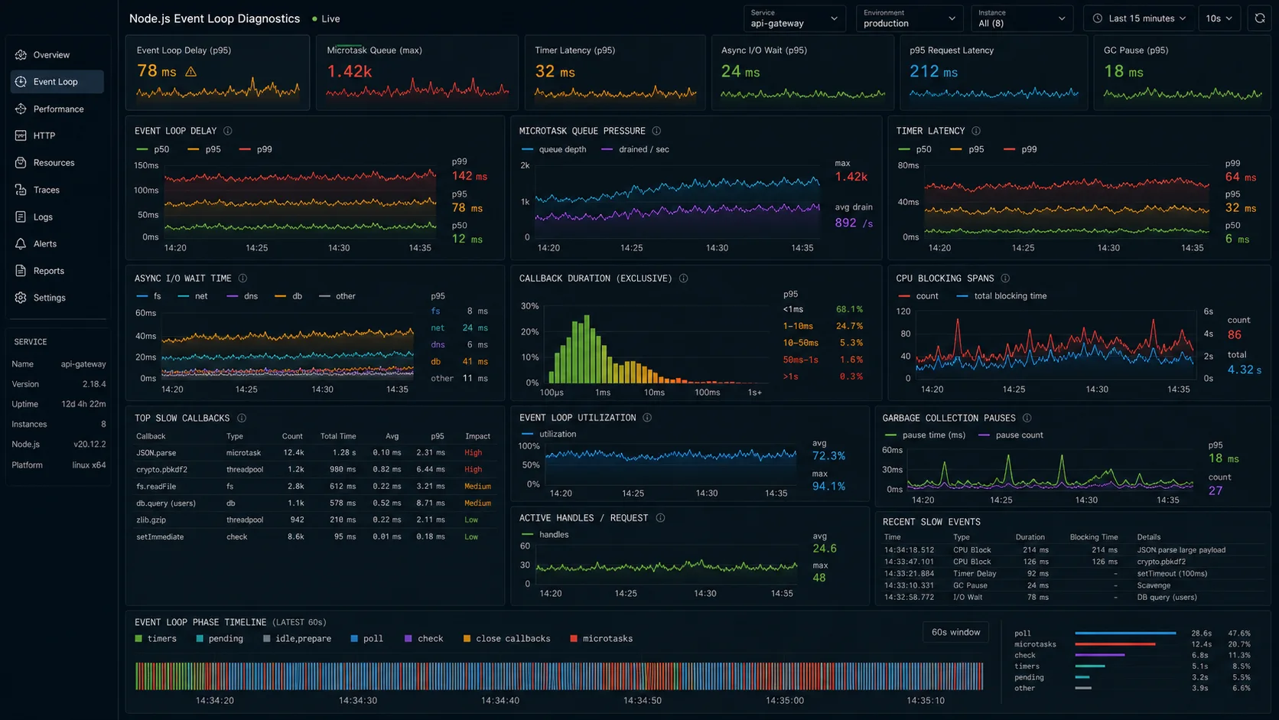Open the Logs sidebar icon
Viewport: 1279px width, 720px height.
coord(21,217)
